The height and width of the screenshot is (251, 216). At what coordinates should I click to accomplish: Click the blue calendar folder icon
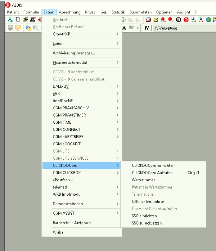[x=28, y=28]
